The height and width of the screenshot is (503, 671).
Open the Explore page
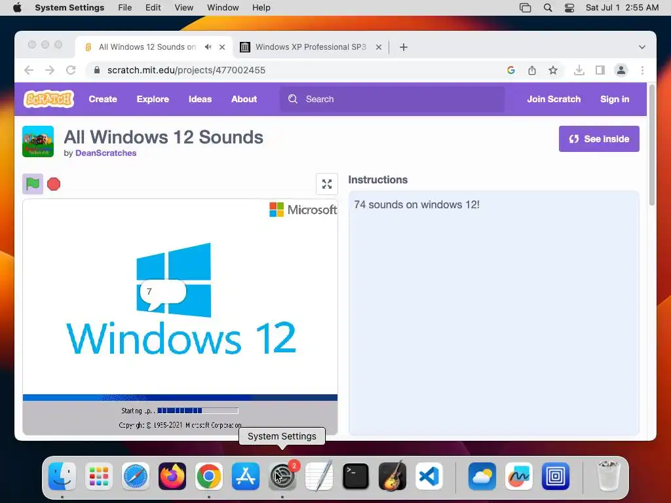(153, 99)
